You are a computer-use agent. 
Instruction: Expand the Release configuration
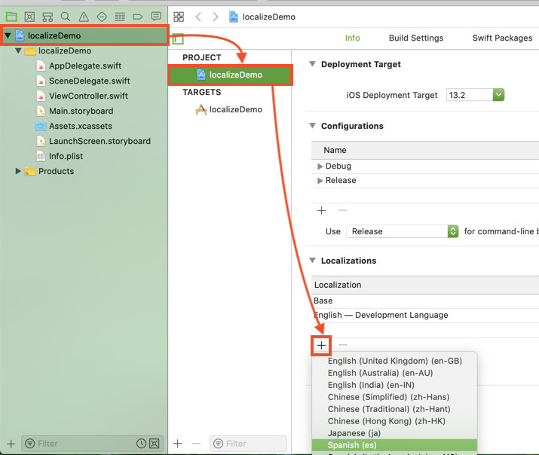pyautogui.click(x=320, y=181)
